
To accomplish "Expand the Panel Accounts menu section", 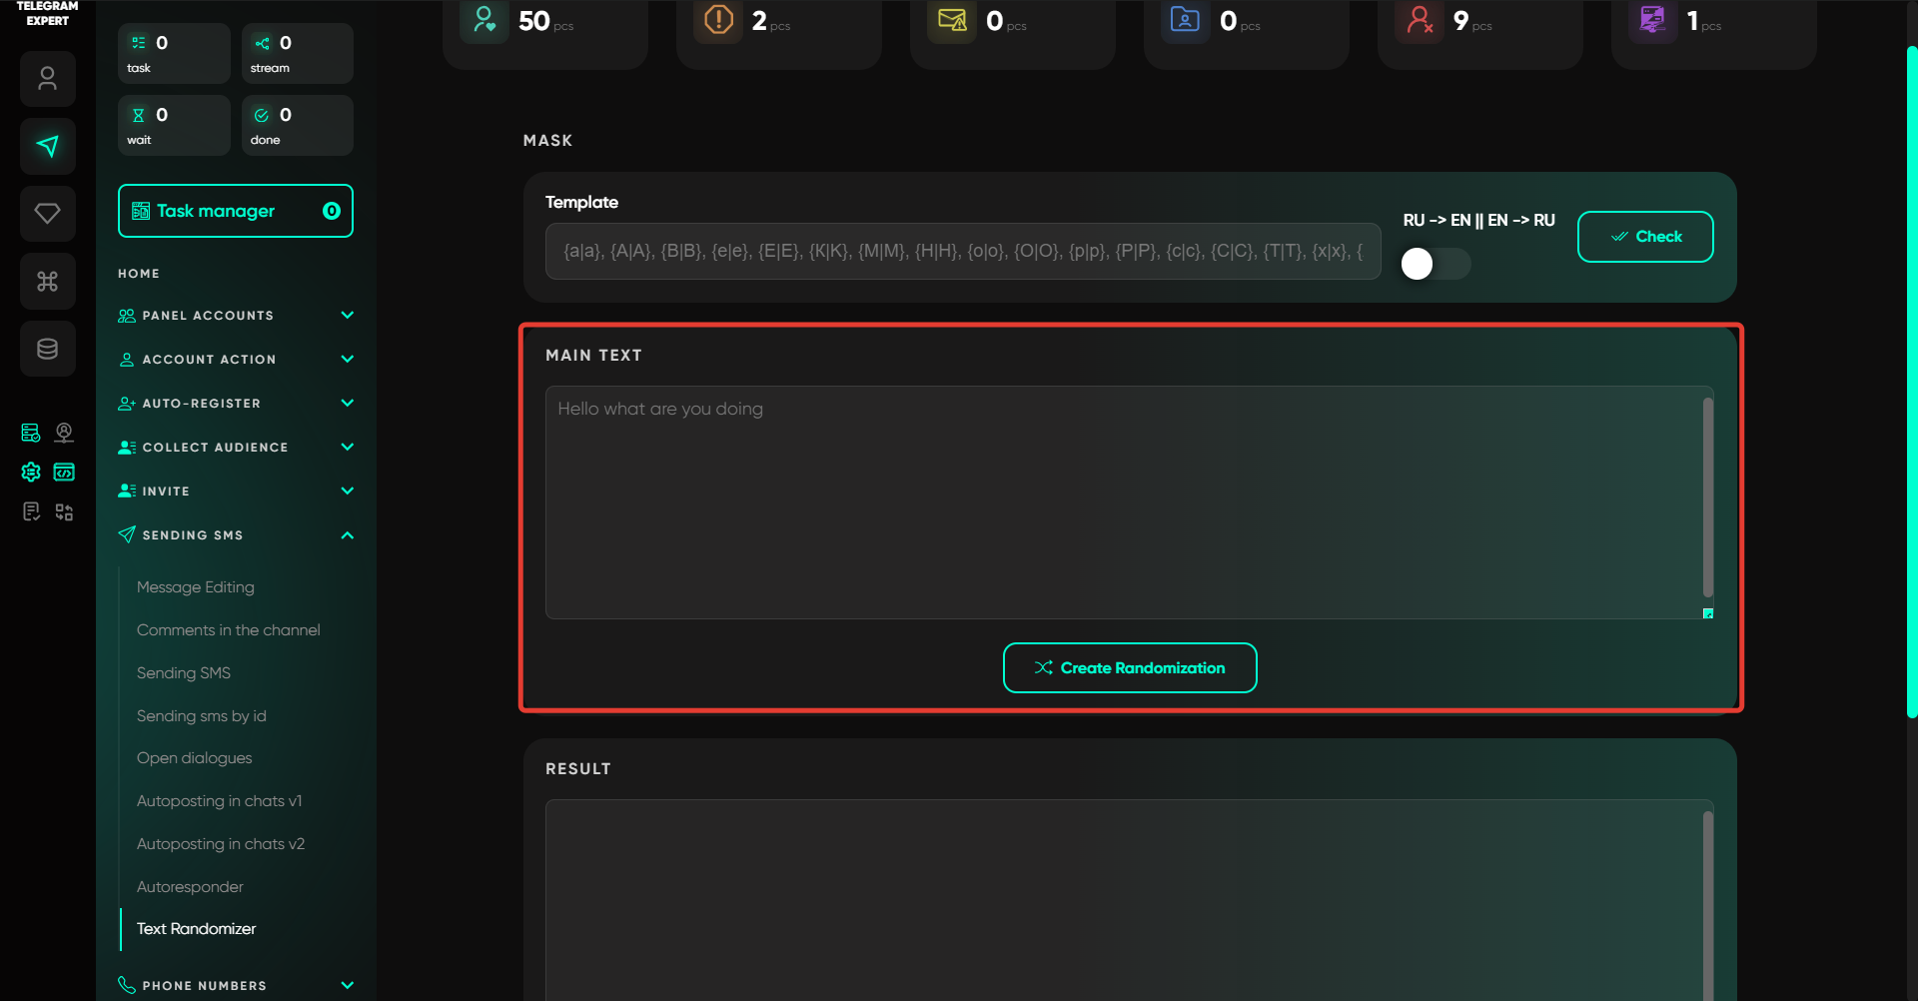I will coord(236,316).
